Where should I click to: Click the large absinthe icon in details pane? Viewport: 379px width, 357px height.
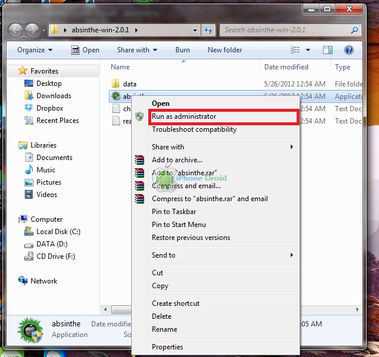30,330
